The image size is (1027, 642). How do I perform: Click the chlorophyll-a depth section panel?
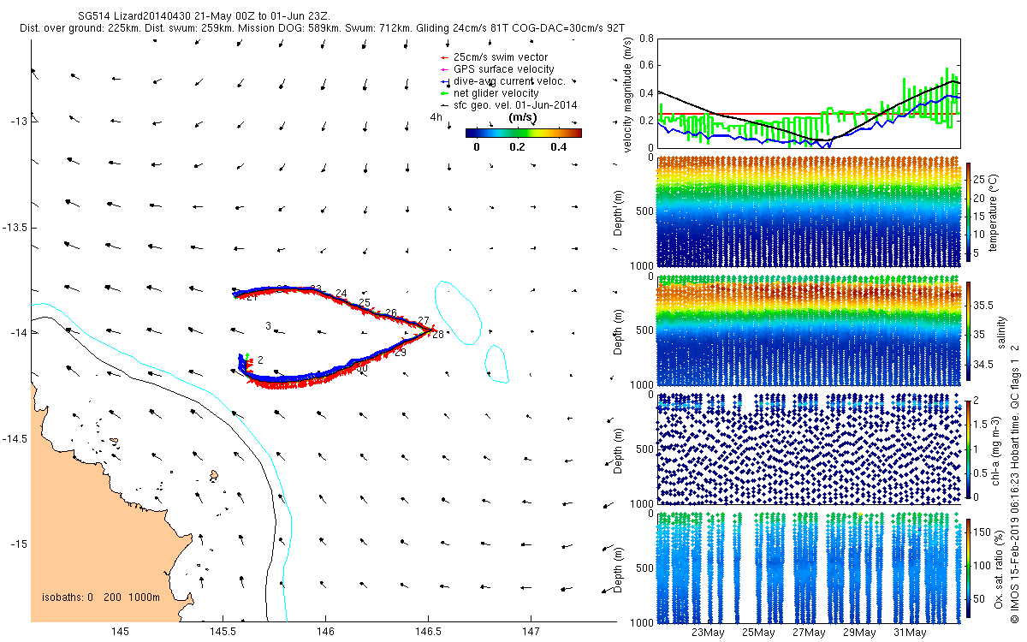point(808,449)
